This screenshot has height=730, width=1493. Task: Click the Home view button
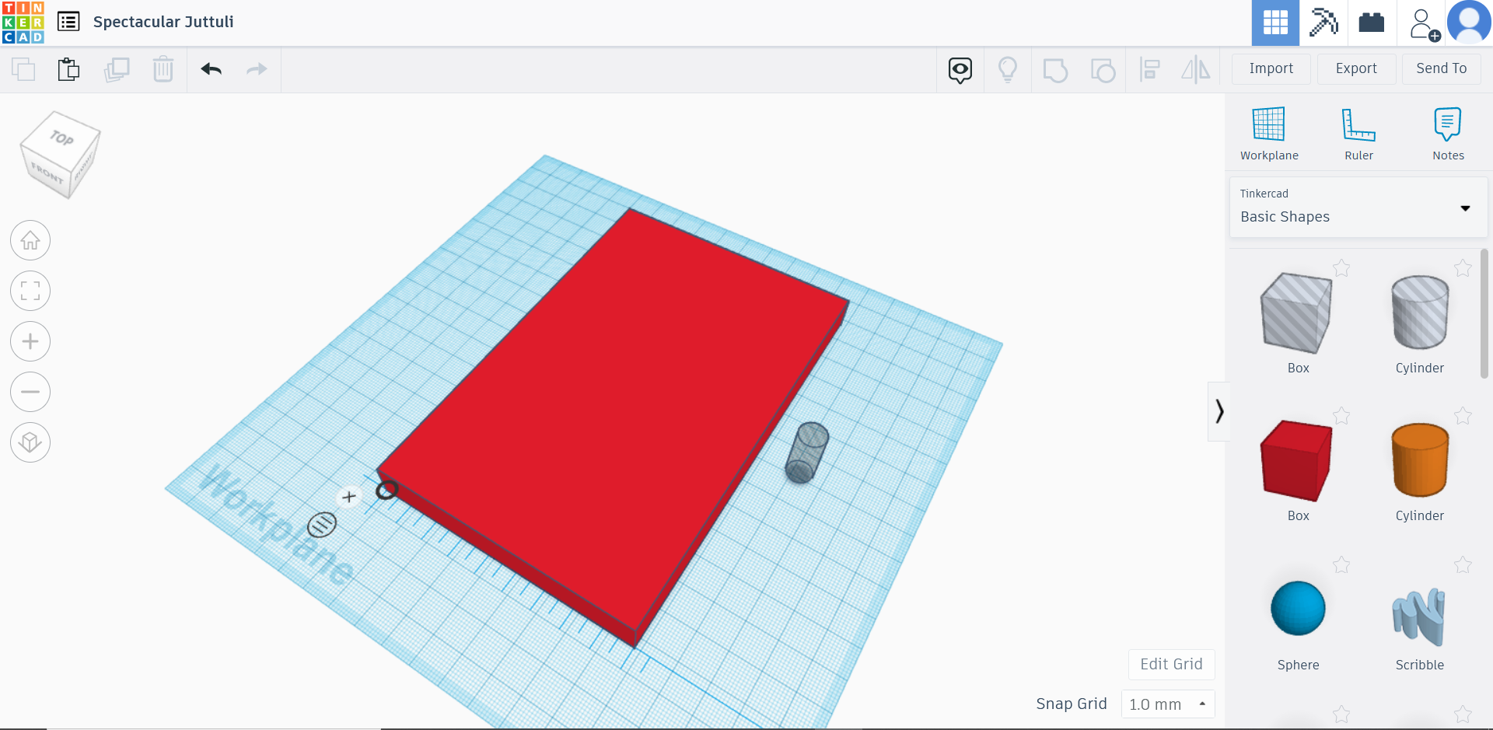click(30, 241)
